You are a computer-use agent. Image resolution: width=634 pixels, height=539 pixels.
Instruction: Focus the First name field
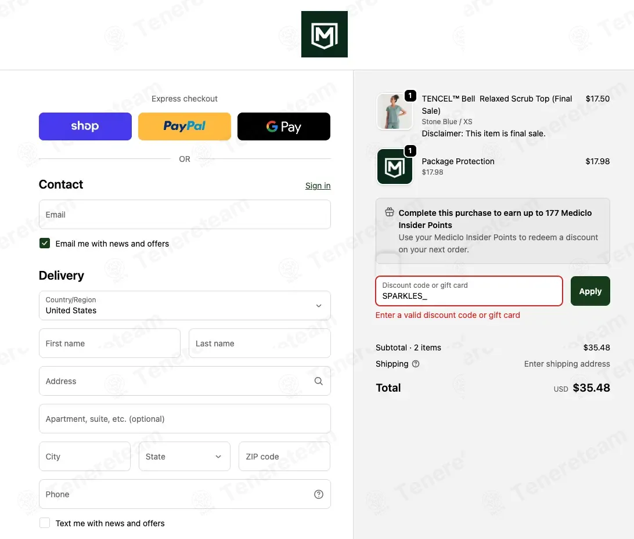coord(110,343)
